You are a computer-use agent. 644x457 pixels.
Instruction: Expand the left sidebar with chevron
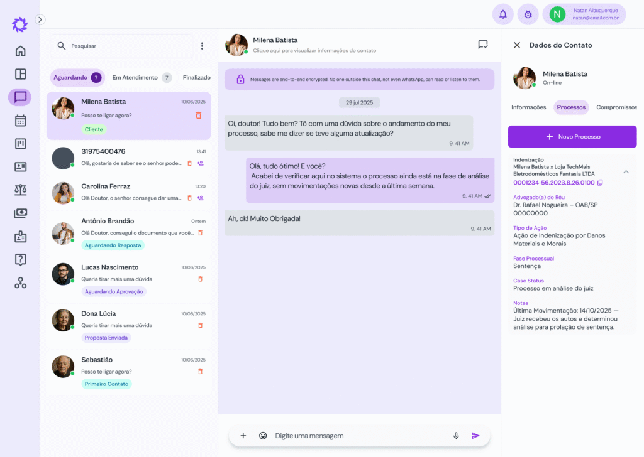point(40,19)
